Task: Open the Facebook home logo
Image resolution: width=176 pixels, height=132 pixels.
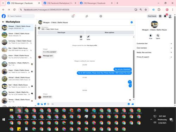Action: click(x=4, y=16)
